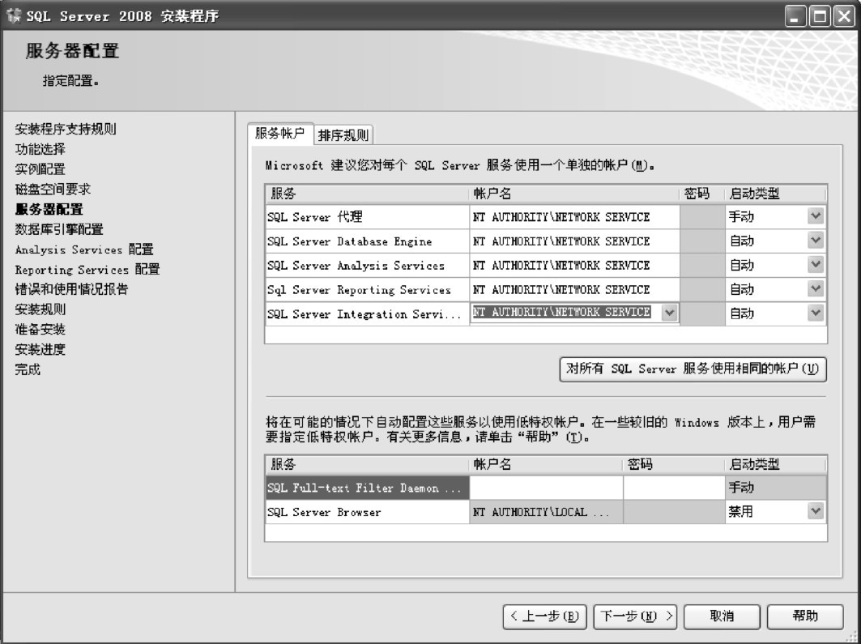Image resolution: width=861 pixels, height=644 pixels.
Task: Maximize the SQL Server 2008 setup window
Action: 820,16
